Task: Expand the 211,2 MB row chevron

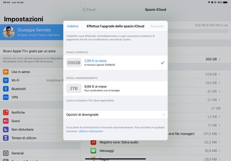Action: 219,134
